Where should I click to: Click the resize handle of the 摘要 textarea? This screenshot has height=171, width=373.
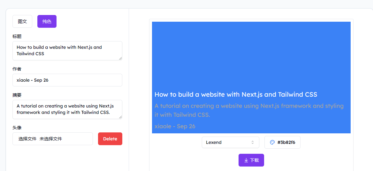click(120, 117)
